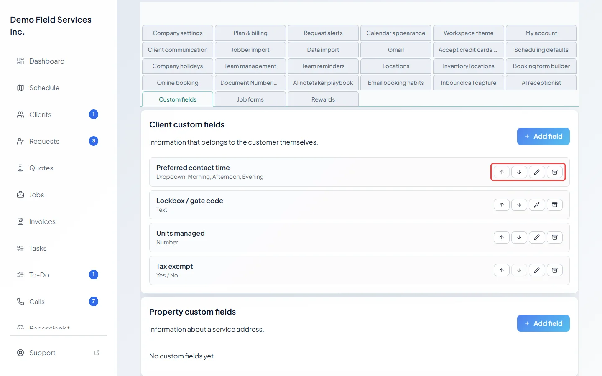Add a client custom field
Screen dimensions: 602x376
click(543, 136)
